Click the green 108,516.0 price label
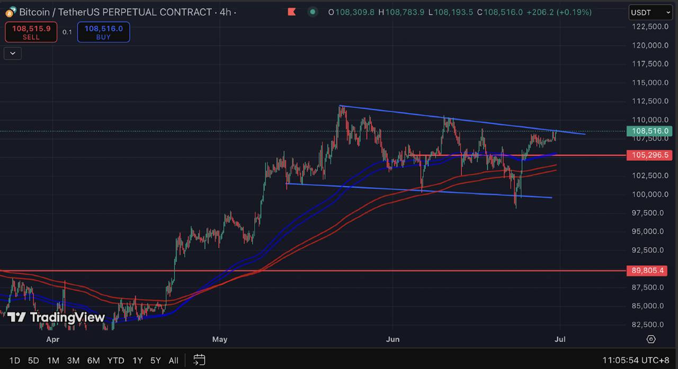This screenshot has height=369, width=678. pyautogui.click(x=650, y=131)
